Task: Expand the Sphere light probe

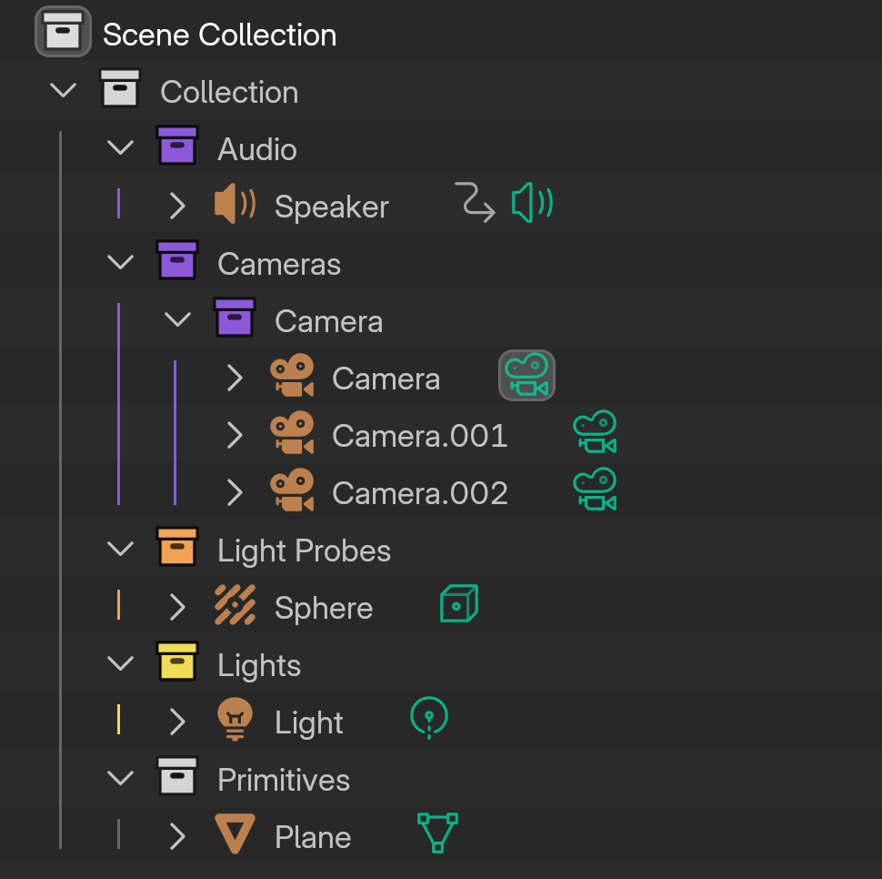Action: point(177,607)
